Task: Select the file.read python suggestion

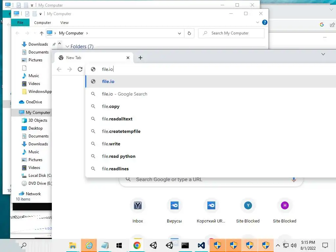Action: pyautogui.click(x=211, y=156)
